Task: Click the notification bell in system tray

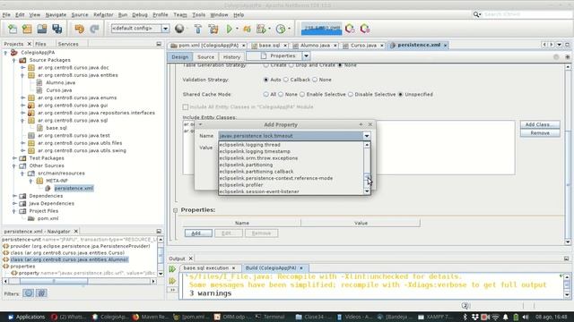Action: tap(506, 317)
